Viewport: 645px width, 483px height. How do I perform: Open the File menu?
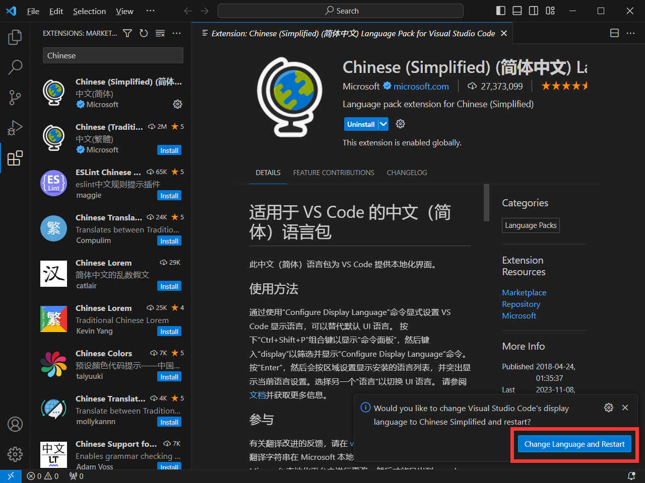(33, 11)
